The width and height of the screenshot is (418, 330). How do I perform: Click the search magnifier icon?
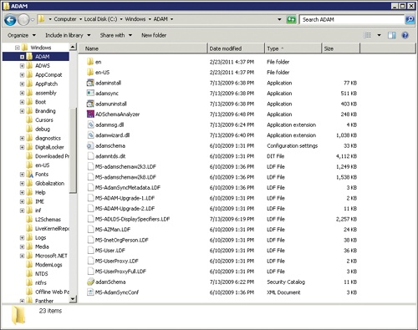410,19
